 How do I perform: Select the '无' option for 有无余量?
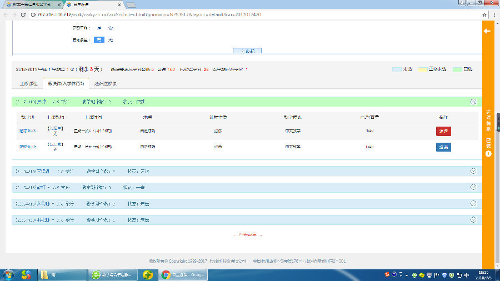110,40
